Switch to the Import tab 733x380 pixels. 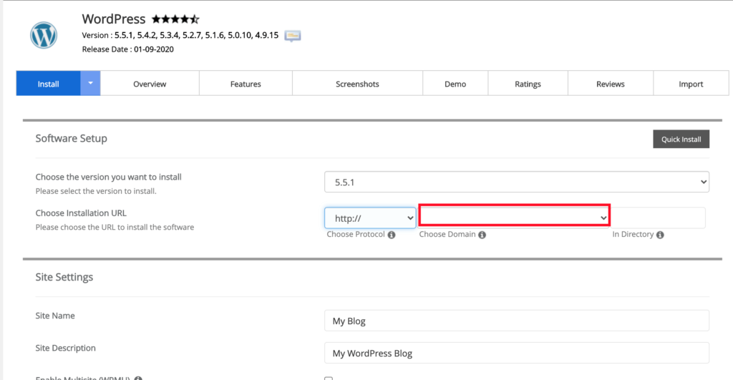coord(691,83)
